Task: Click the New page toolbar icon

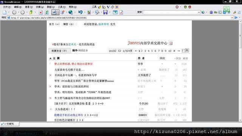Action: point(5,12)
